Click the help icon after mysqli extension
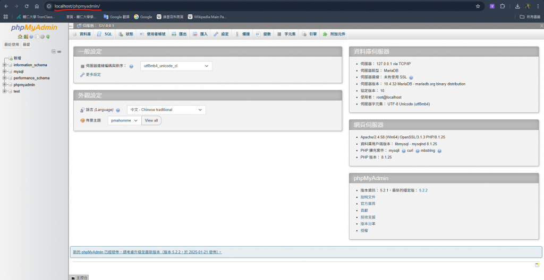Image resolution: width=544 pixels, height=280 pixels. click(404, 151)
